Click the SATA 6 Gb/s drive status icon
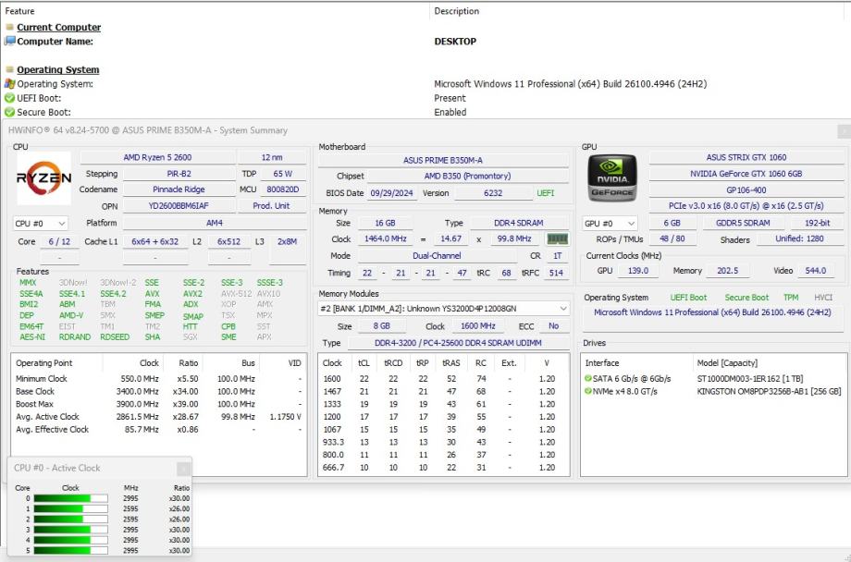 (x=587, y=379)
